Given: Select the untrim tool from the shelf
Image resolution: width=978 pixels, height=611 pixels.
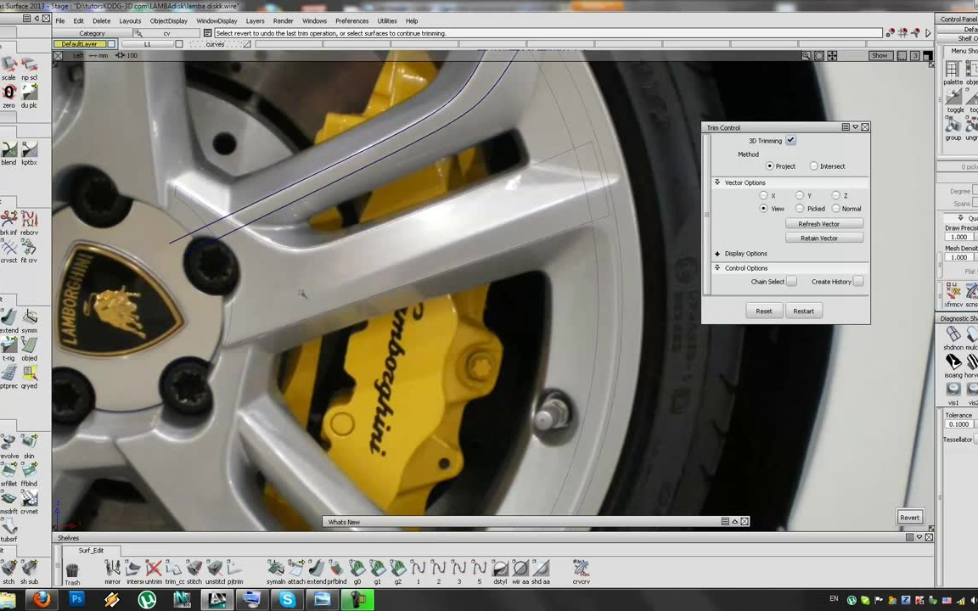Looking at the screenshot, I should coord(154,569).
